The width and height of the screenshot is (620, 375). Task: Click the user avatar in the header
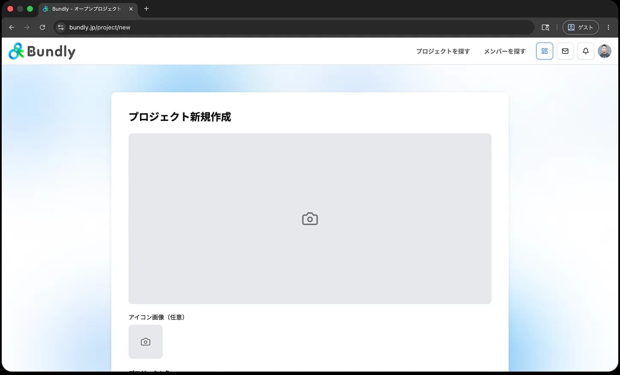[x=605, y=51]
